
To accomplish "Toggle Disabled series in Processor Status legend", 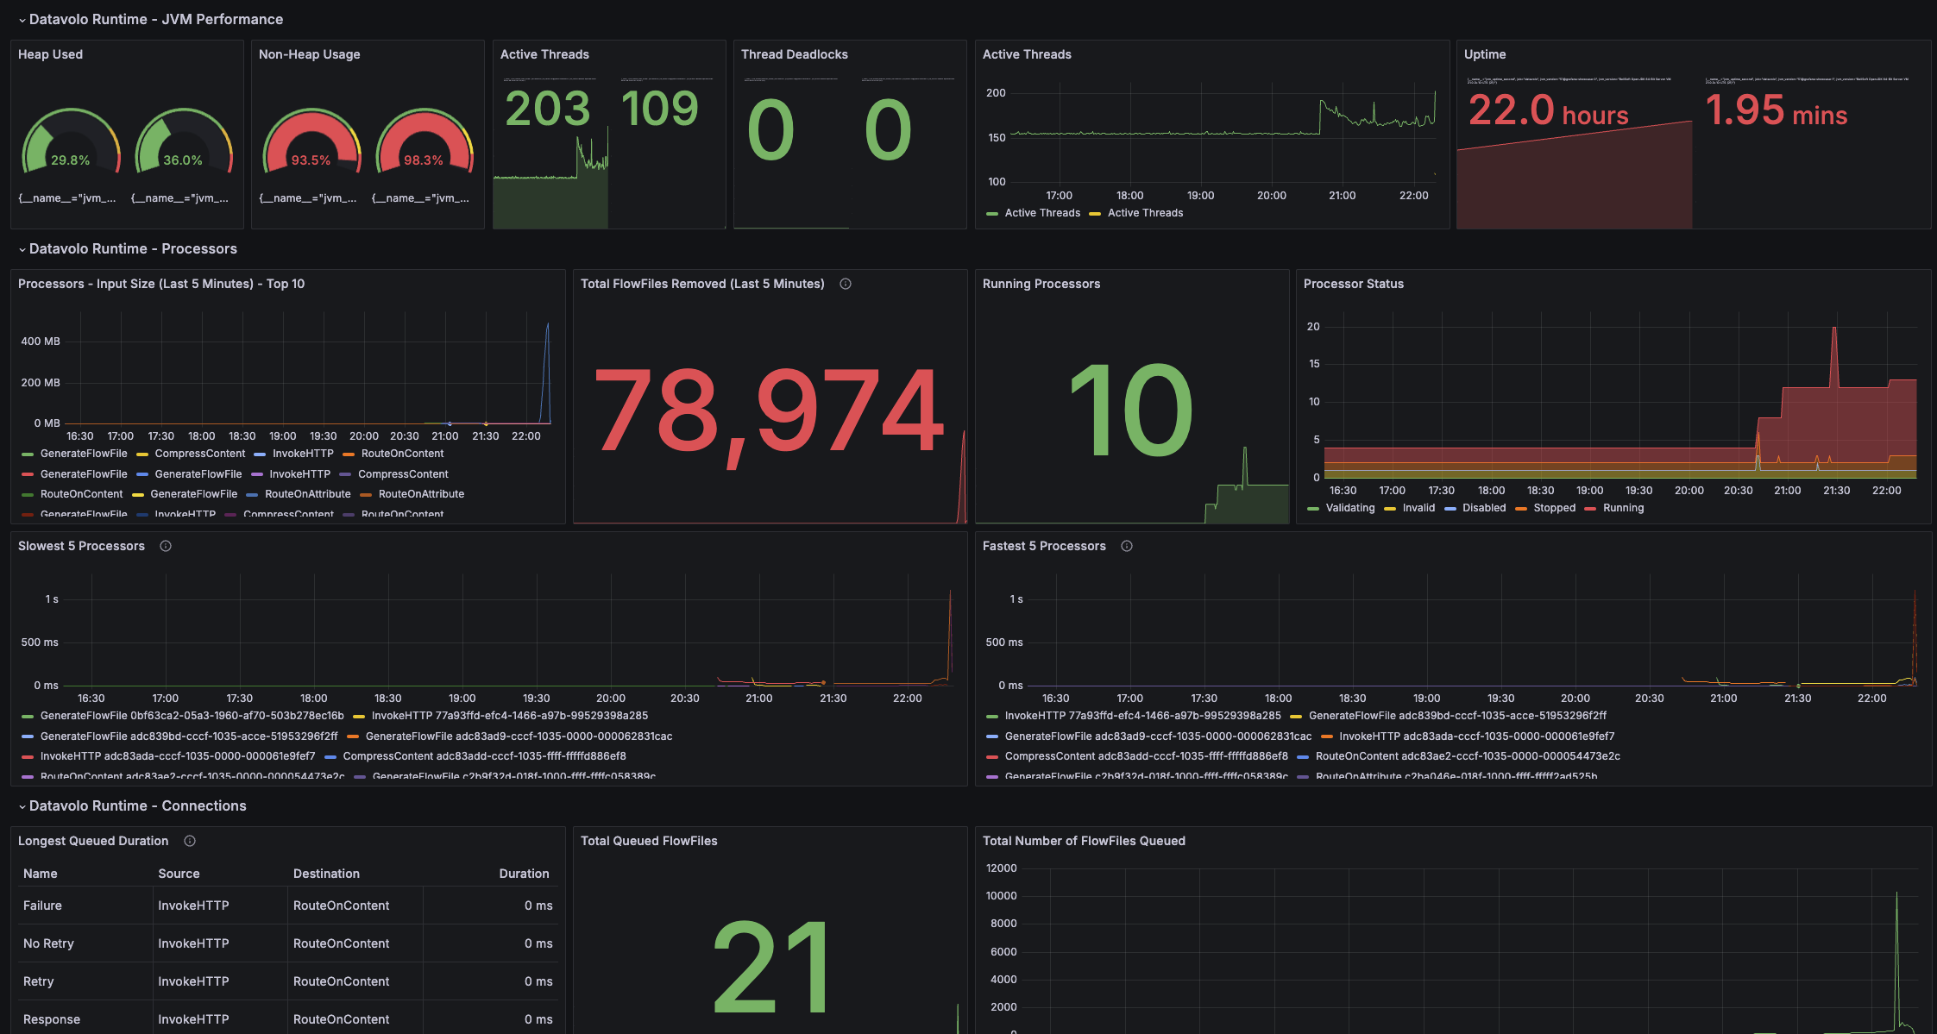I will (1483, 508).
